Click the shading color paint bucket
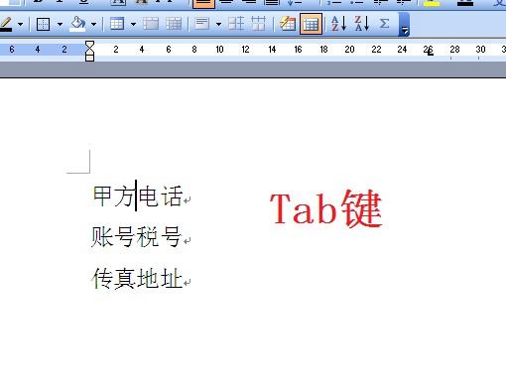506x392 pixels. 78,24
